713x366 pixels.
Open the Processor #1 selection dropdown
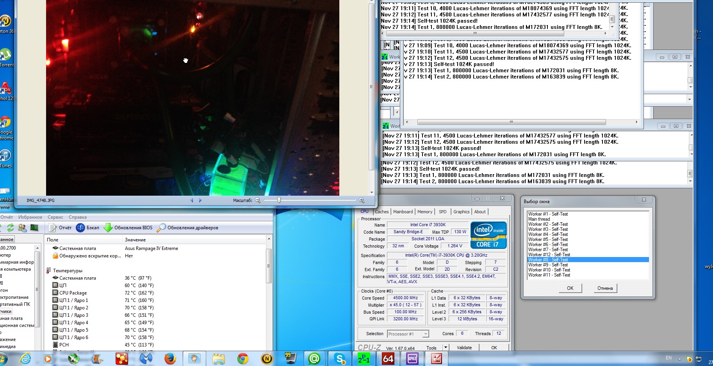point(426,334)
